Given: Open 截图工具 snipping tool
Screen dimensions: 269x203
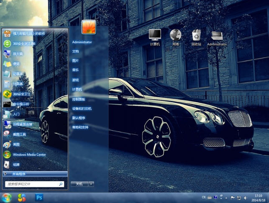Looking at the screenshot, I should tap(19, 134).
